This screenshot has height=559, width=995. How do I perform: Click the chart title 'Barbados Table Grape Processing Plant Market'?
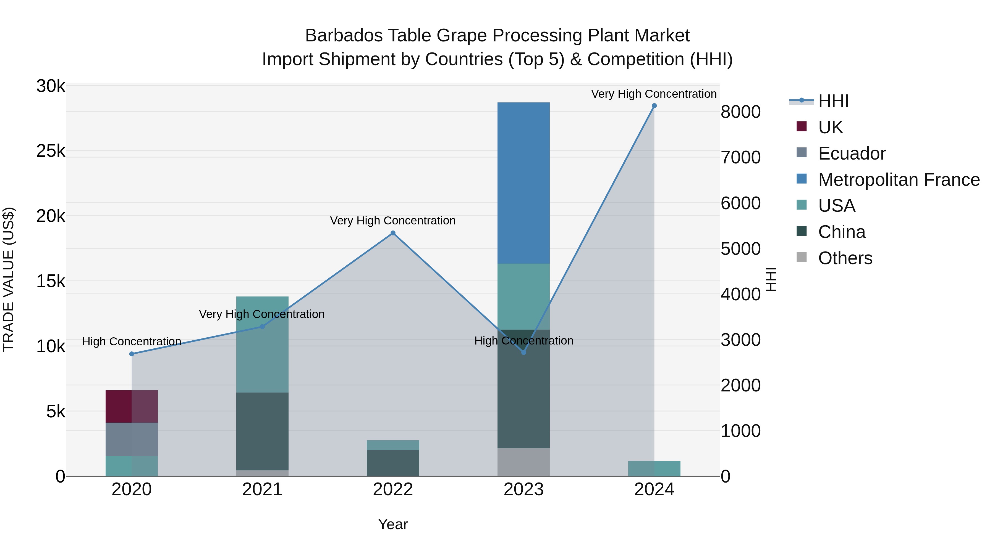[x=497, y=36]
